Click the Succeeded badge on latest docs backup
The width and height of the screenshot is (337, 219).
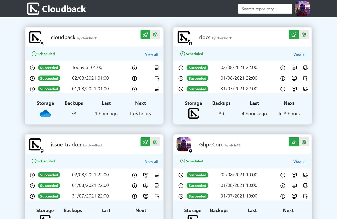click(x=197, y=68)
